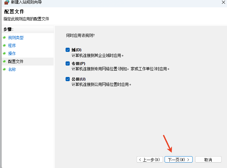Toggle the 专用(P) private profile checkbox

coord(67,64)
